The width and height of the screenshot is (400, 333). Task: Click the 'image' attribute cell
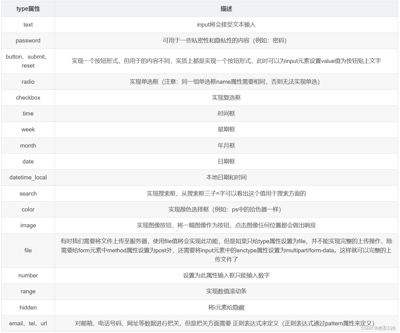[28, 225]
